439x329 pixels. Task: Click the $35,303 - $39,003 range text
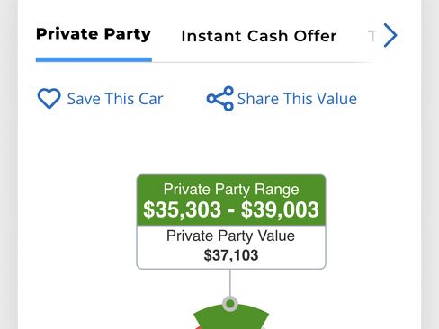click(231, 209)
